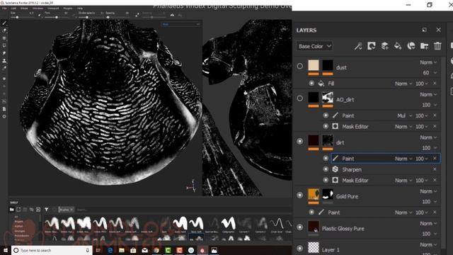The width and height of the screenshot is (453, 255).
Task: Remove the Sharpen filter with its X
Action: (435, 169)
